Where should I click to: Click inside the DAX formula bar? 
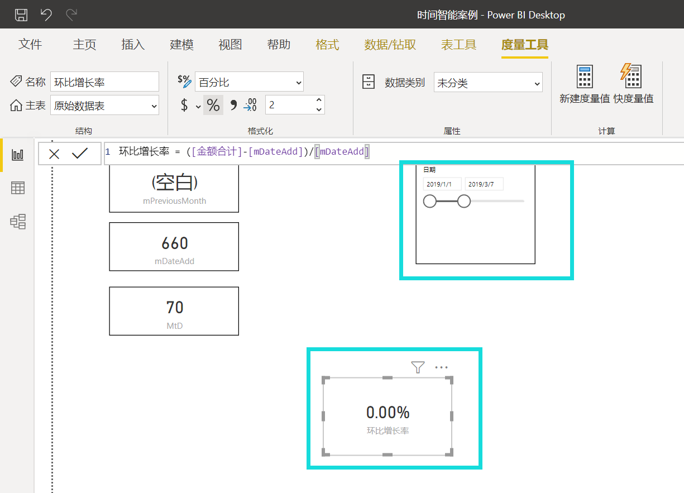pyautogui.click(x=394, y=154)
